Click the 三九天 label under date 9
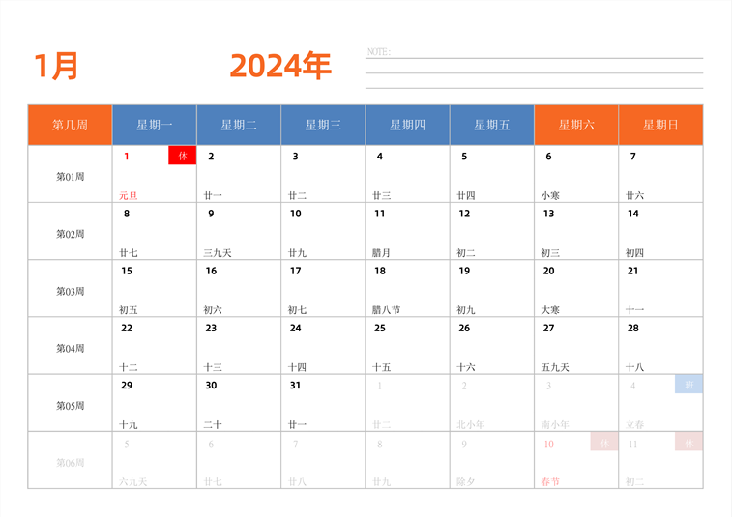 tap(218, 253)
